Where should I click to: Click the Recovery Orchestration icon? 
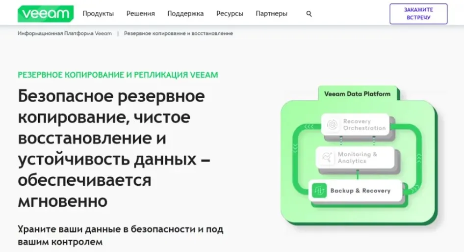coord(333,124)
